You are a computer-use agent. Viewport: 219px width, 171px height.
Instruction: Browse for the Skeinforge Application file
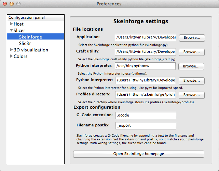point(192,38)
